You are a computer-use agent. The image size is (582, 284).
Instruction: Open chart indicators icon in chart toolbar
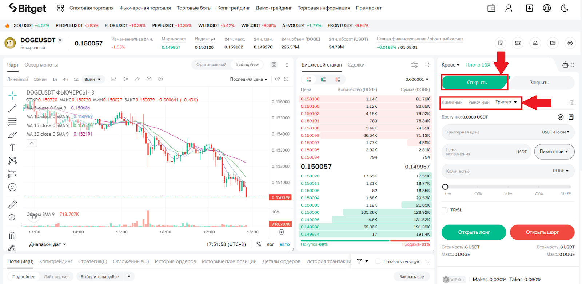click(114, 79)
